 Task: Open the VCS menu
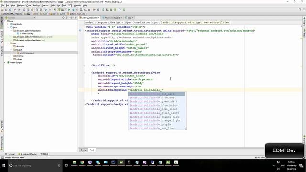pyautogui.click(x=70, y=5)
